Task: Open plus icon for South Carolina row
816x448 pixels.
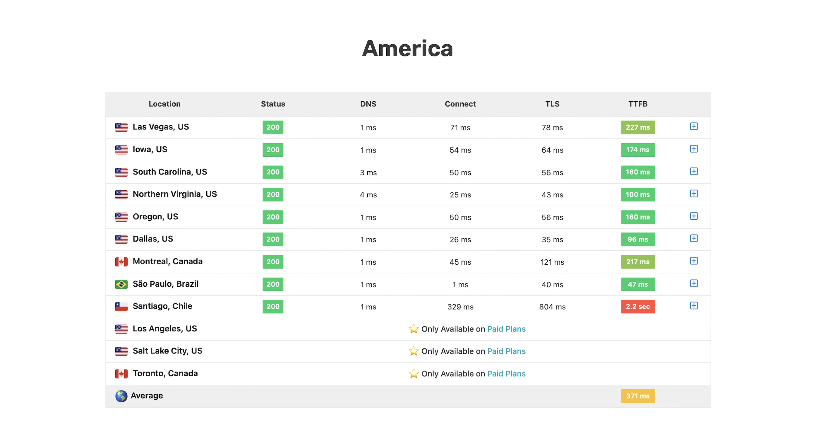Action: (693, 171)
